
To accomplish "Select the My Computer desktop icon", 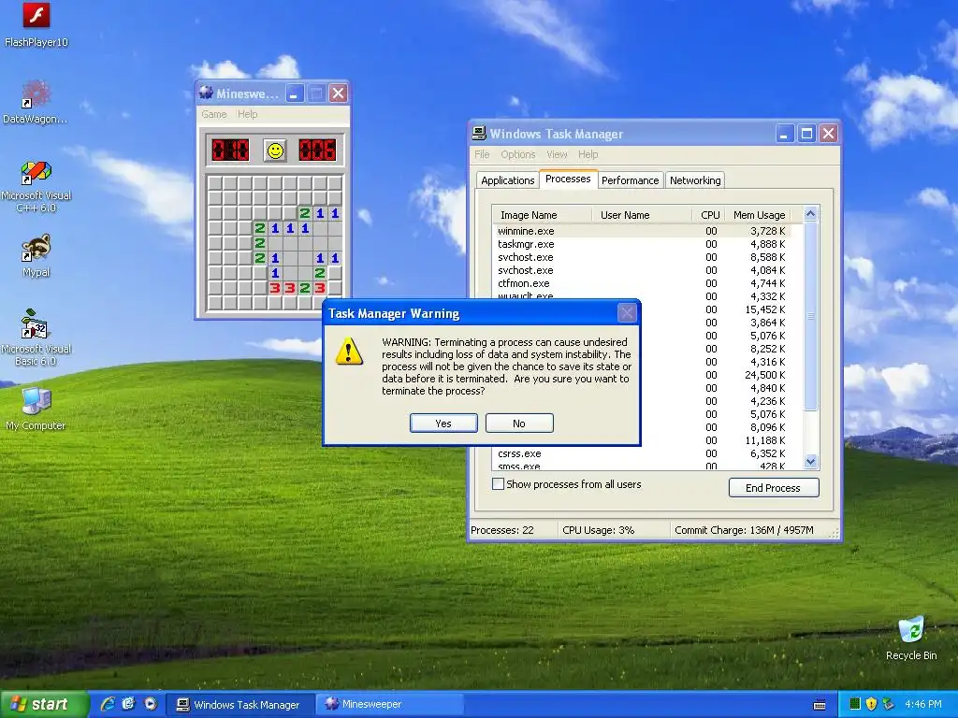I will 36,409.
